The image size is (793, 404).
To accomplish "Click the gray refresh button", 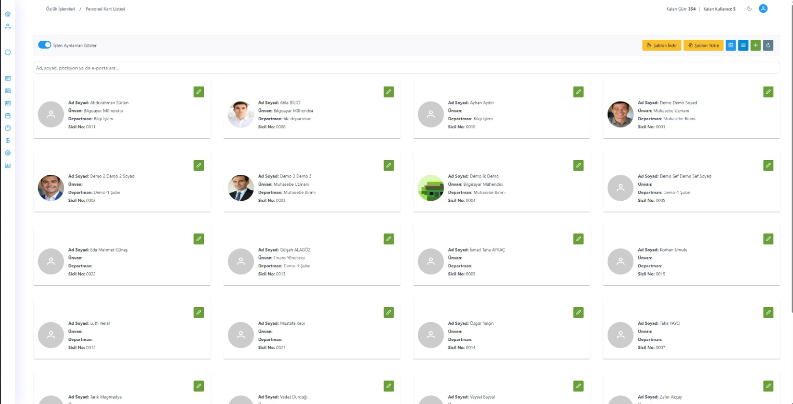I will click(768, 46).
